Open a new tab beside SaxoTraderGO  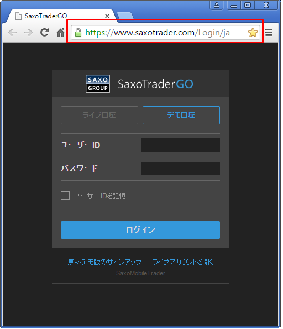click(125, 16)
